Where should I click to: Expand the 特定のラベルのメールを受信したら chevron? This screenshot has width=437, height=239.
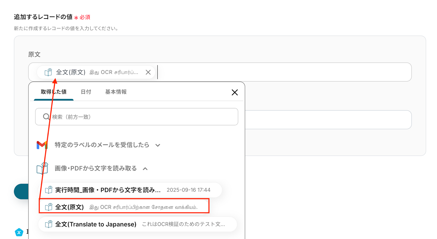158,145
